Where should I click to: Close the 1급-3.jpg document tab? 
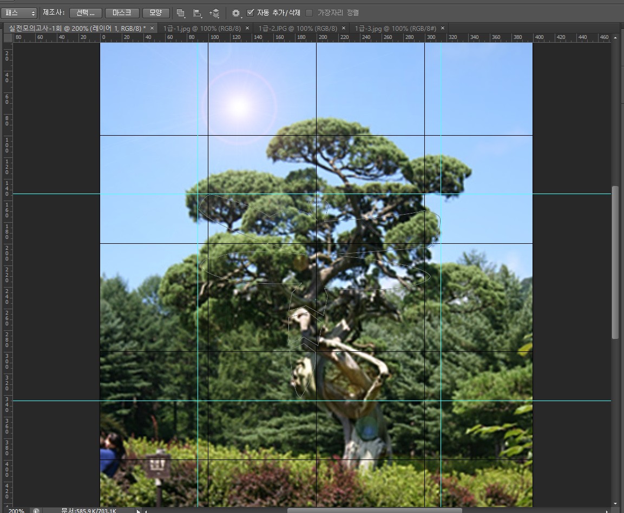(443, 28)
